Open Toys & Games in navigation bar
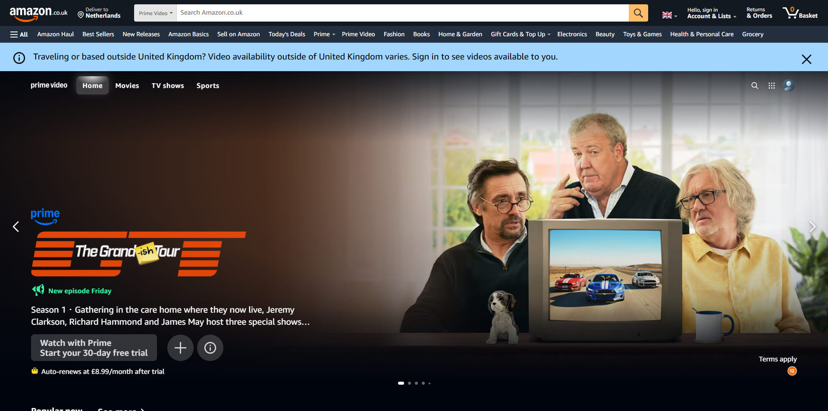Screen dimensions: 828x411 pyautogui.click(x=642, y=34)
